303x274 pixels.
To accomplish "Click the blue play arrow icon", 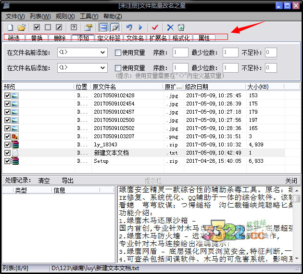I will pos(140,27).
